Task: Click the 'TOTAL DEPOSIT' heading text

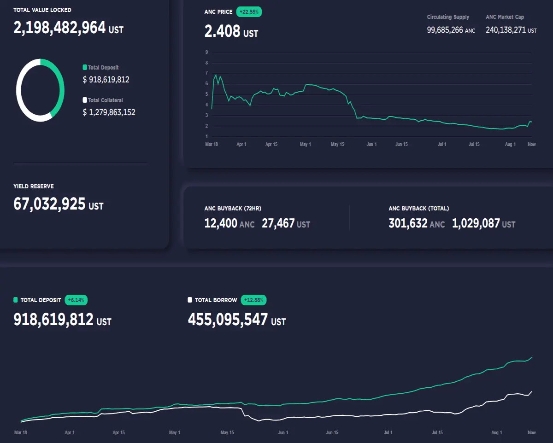Action: (x=41, y=300)
